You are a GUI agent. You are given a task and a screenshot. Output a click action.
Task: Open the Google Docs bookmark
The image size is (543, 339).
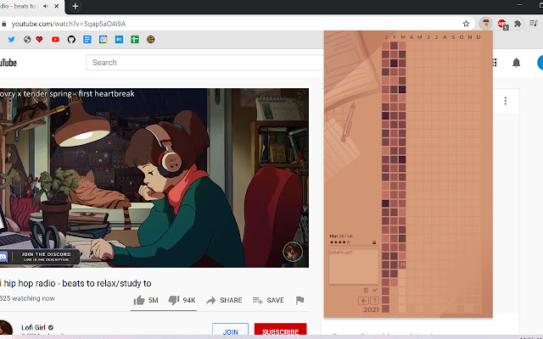coord(87,40)
